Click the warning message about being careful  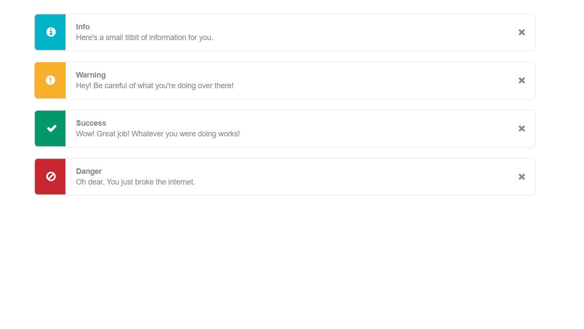coord(155,86)
